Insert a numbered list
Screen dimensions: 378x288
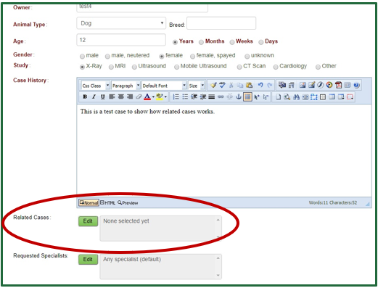point(176,97)
